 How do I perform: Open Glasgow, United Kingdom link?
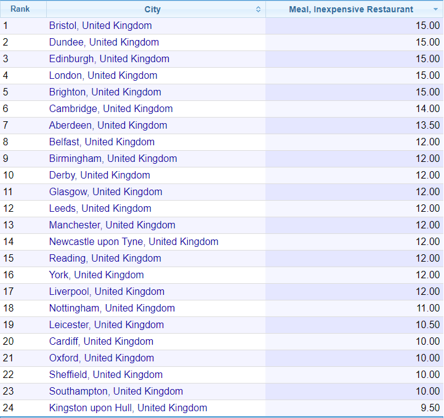pyautogui.click(x=106, y=192)
